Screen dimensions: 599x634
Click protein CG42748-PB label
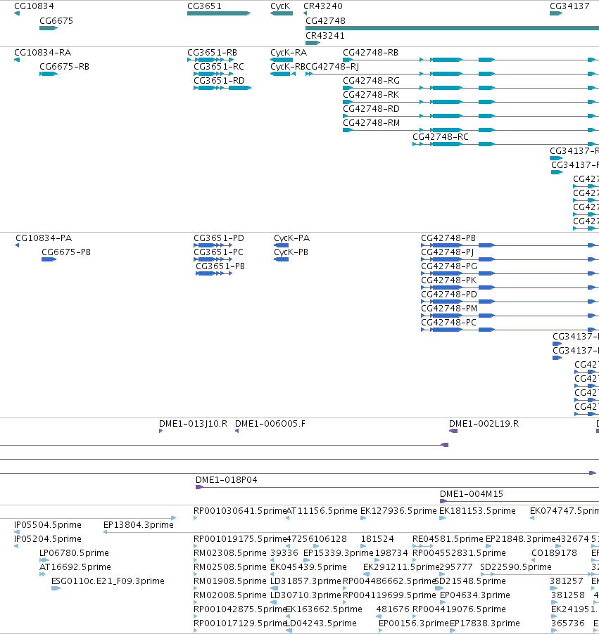point(448,238)
